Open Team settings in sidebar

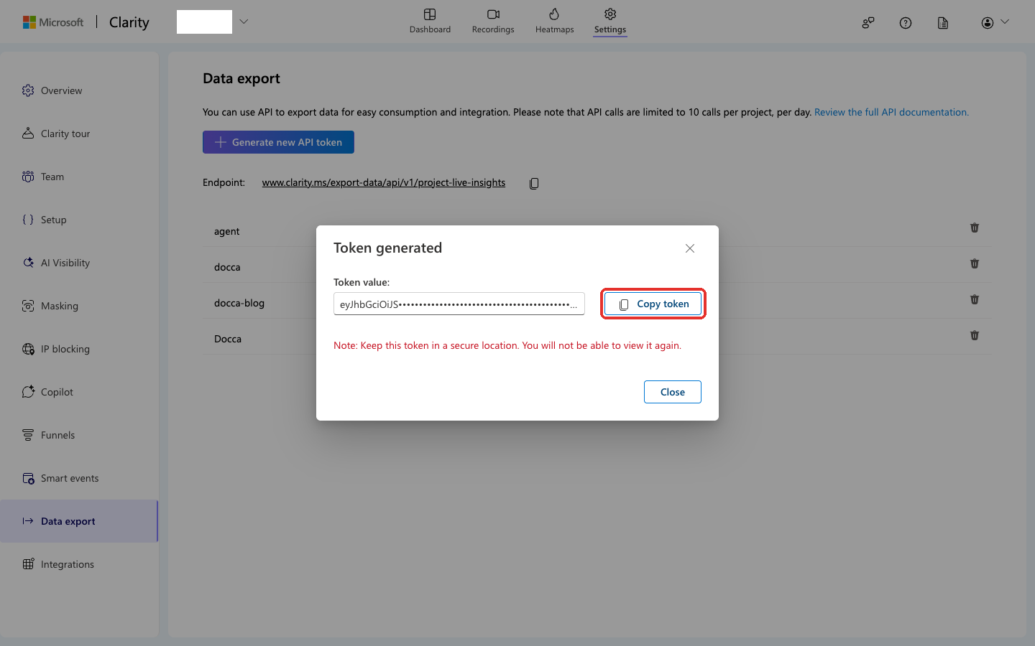tap(79, 177)
